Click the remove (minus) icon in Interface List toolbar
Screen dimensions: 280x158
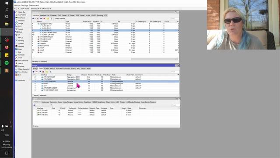pyautogui.click(x=37, y=18)
